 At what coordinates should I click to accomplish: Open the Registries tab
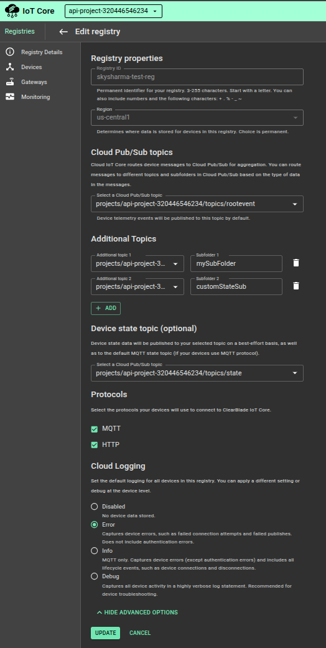pos(19,31)
